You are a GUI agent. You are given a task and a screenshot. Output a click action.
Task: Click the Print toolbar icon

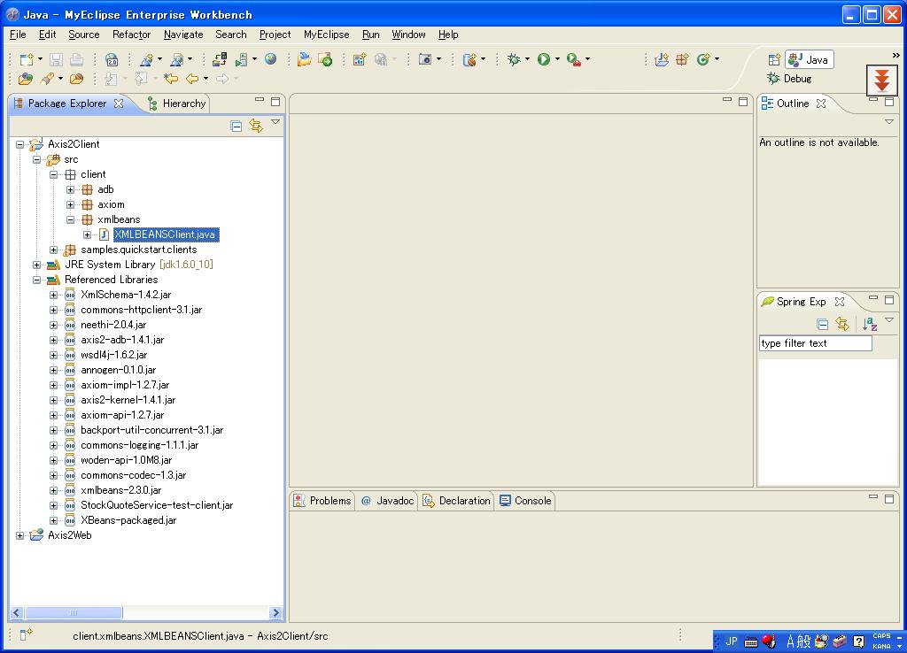coord(76,59)
